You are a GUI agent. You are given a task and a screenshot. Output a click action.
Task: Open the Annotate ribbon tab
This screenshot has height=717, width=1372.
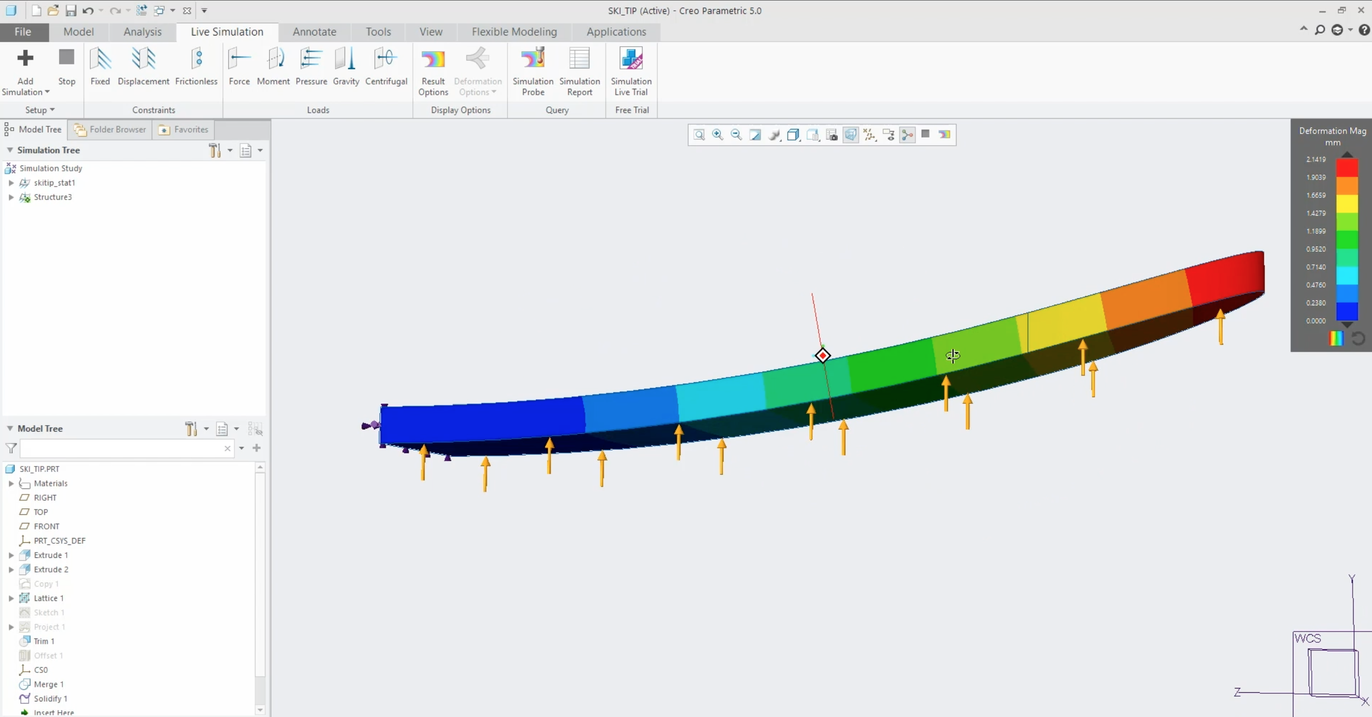(314, 32)
